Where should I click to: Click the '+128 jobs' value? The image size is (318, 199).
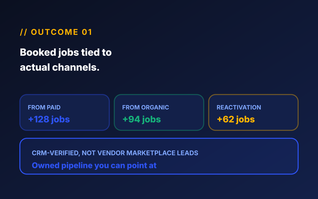(49, 119)
